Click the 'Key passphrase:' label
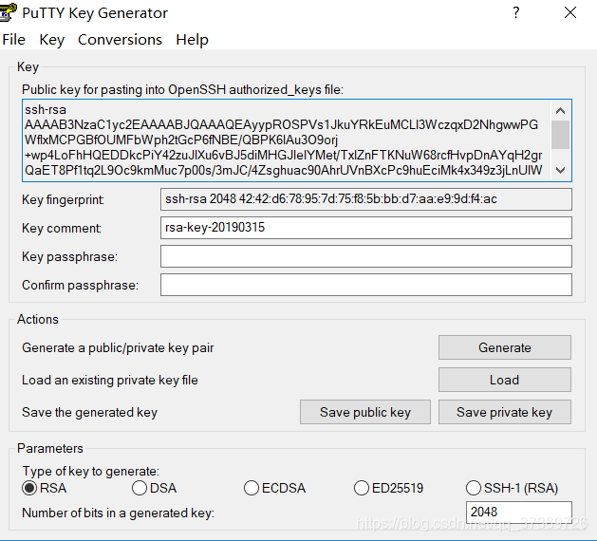597x541 pixels. [x=69, y=256]
